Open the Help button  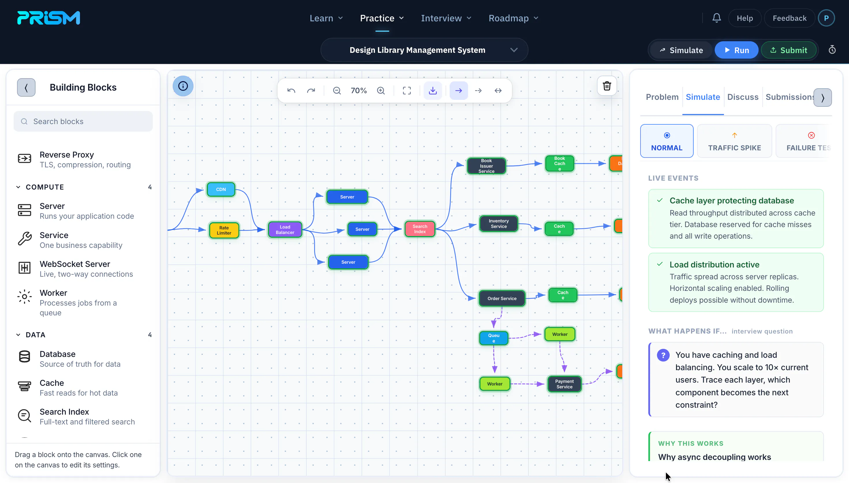pyautogui.click(x=744, y=18)
